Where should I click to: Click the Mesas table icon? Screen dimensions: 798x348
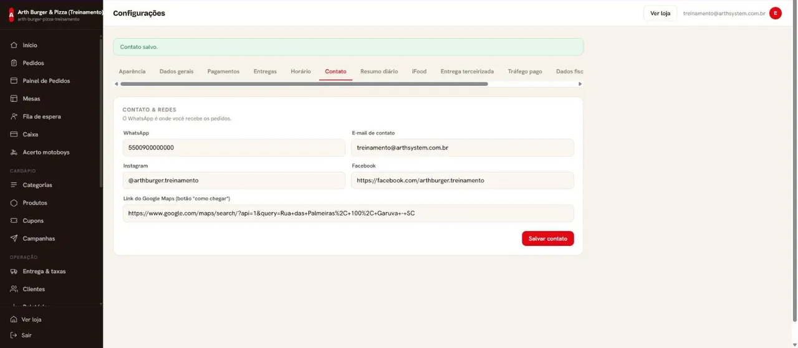(x=14, y=98)
